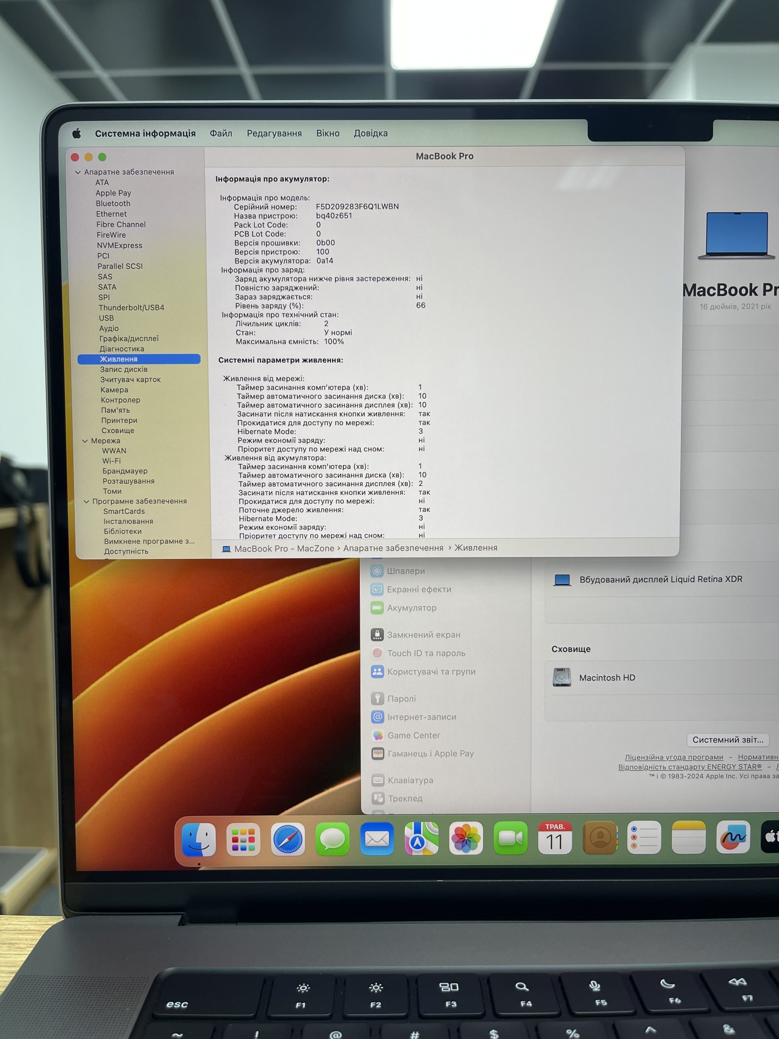The height and width of the screenshot is (1039, 779).
Task: Select Графіка/дисплеї in sidebar
Action: [x=129, y=338]
